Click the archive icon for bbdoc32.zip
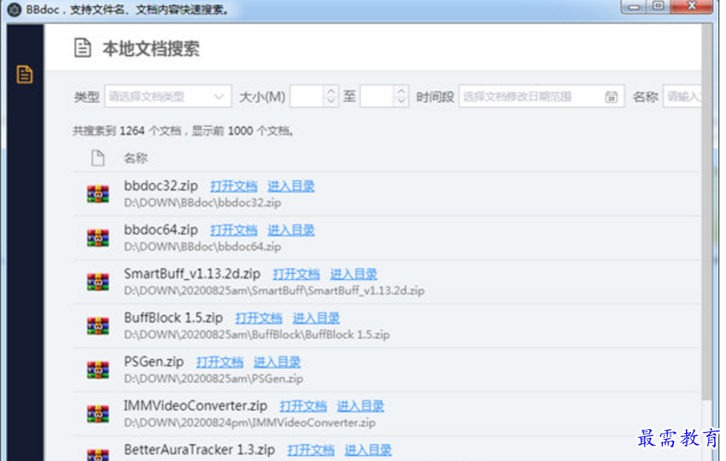726x461 pixels. point(97,194)
